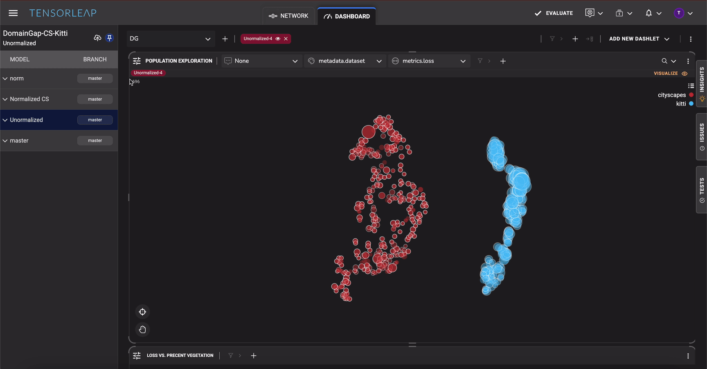The image size is (707, 369).
Task: Click the cloud upload icon
Action: (x=97, y=38)
